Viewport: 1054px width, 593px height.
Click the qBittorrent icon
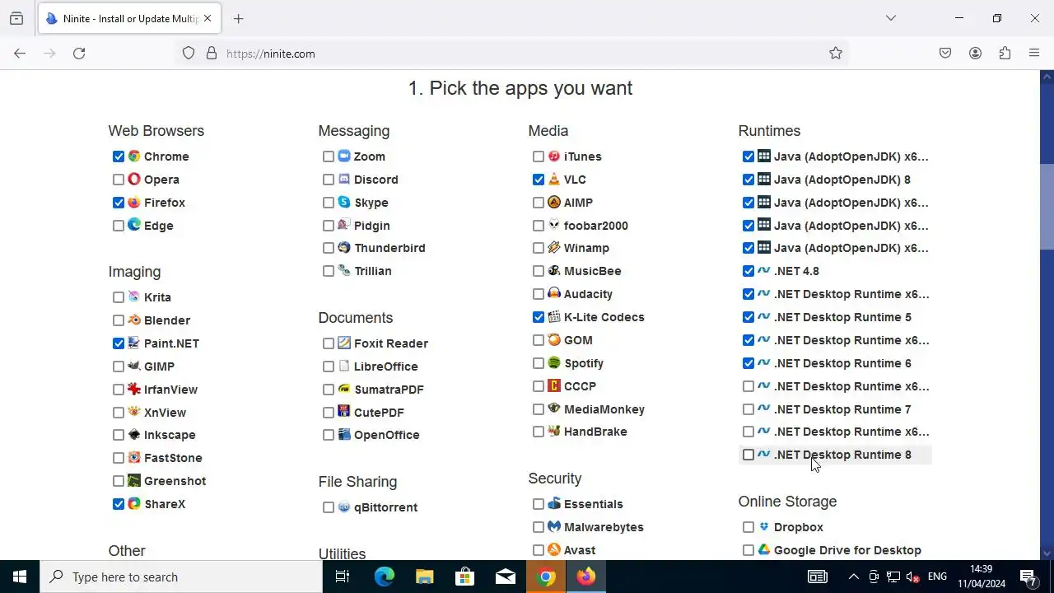tap(344, 507)
